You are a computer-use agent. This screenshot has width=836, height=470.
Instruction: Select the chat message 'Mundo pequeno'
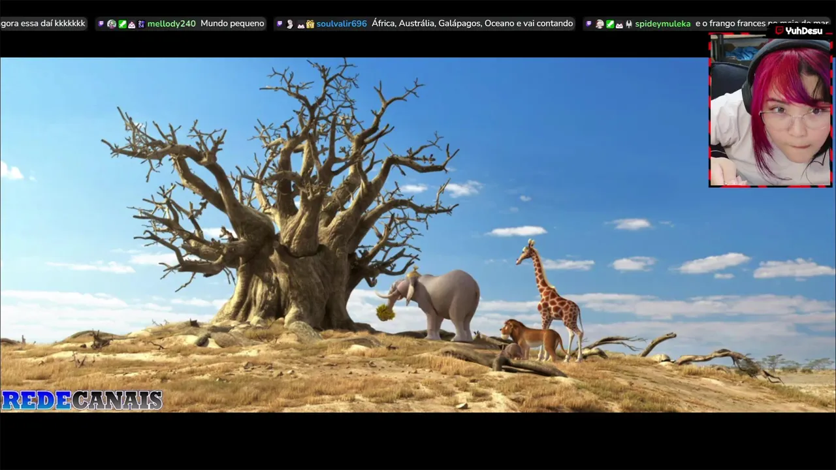click(x=233, y=23)
